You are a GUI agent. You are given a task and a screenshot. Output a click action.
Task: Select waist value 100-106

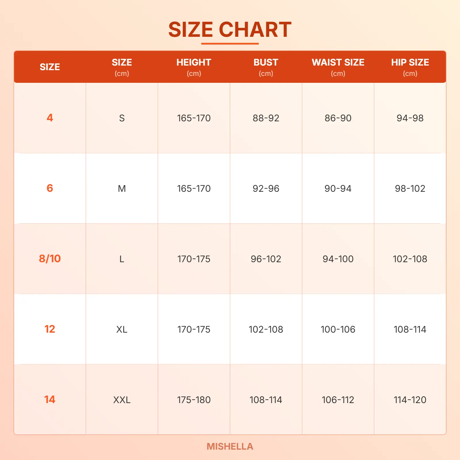click(x=338, y=329)
